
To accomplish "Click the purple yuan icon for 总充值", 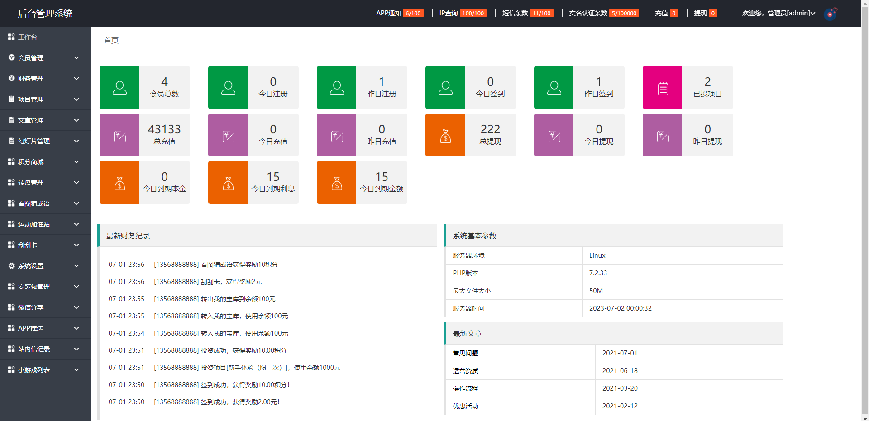I will 119,135.
